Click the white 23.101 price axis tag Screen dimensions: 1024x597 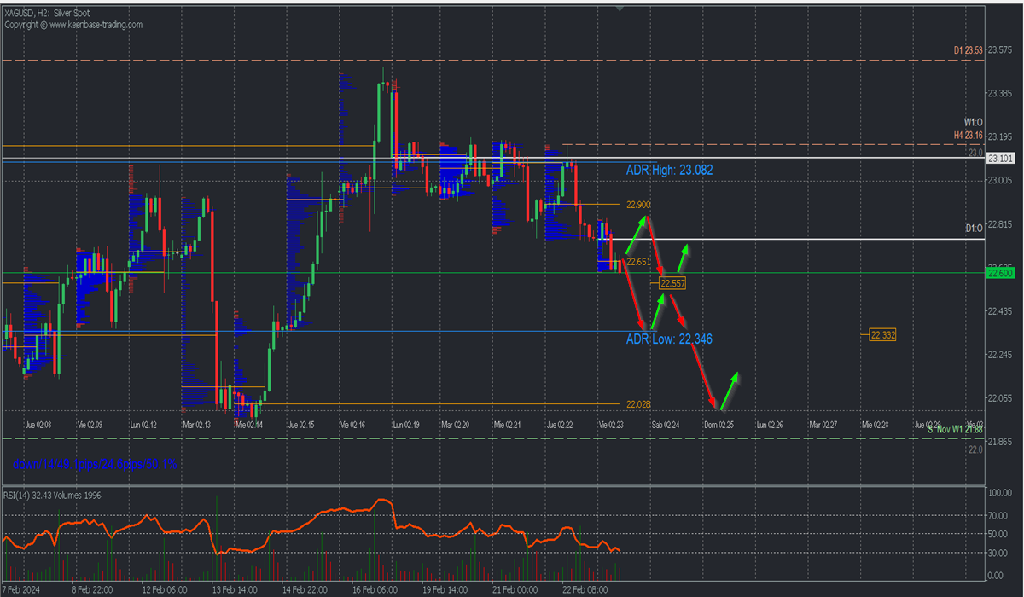(x=1000, y=159)
